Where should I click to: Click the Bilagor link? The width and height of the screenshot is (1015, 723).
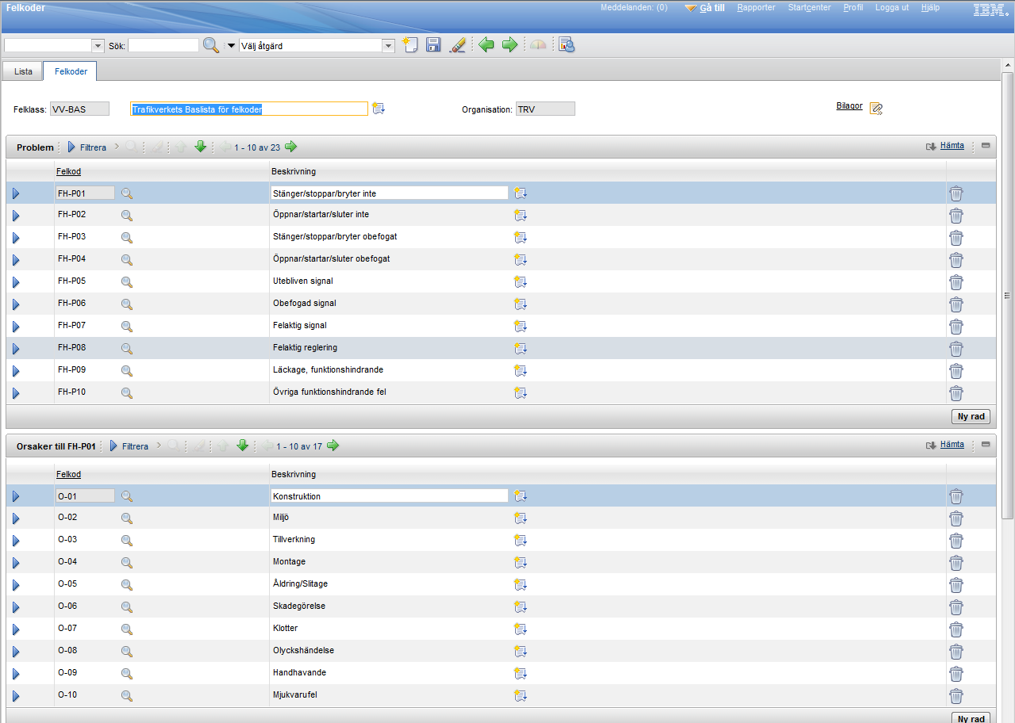click(849, 106)
